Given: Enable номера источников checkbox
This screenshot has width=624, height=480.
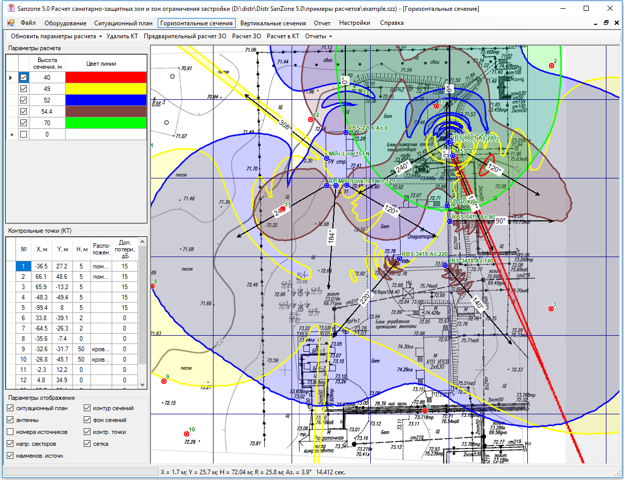Looking at the screenshot, I should coord(10,432).
